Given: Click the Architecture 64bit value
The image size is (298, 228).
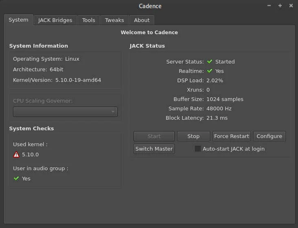Looking at the screenshot, I should tap(57, 69).
